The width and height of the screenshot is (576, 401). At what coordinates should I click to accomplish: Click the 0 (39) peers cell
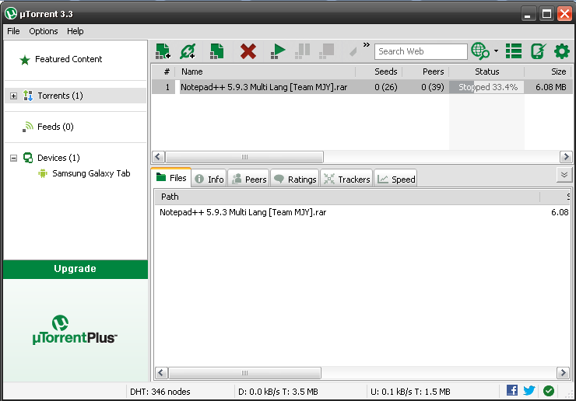tap(432, 87)
